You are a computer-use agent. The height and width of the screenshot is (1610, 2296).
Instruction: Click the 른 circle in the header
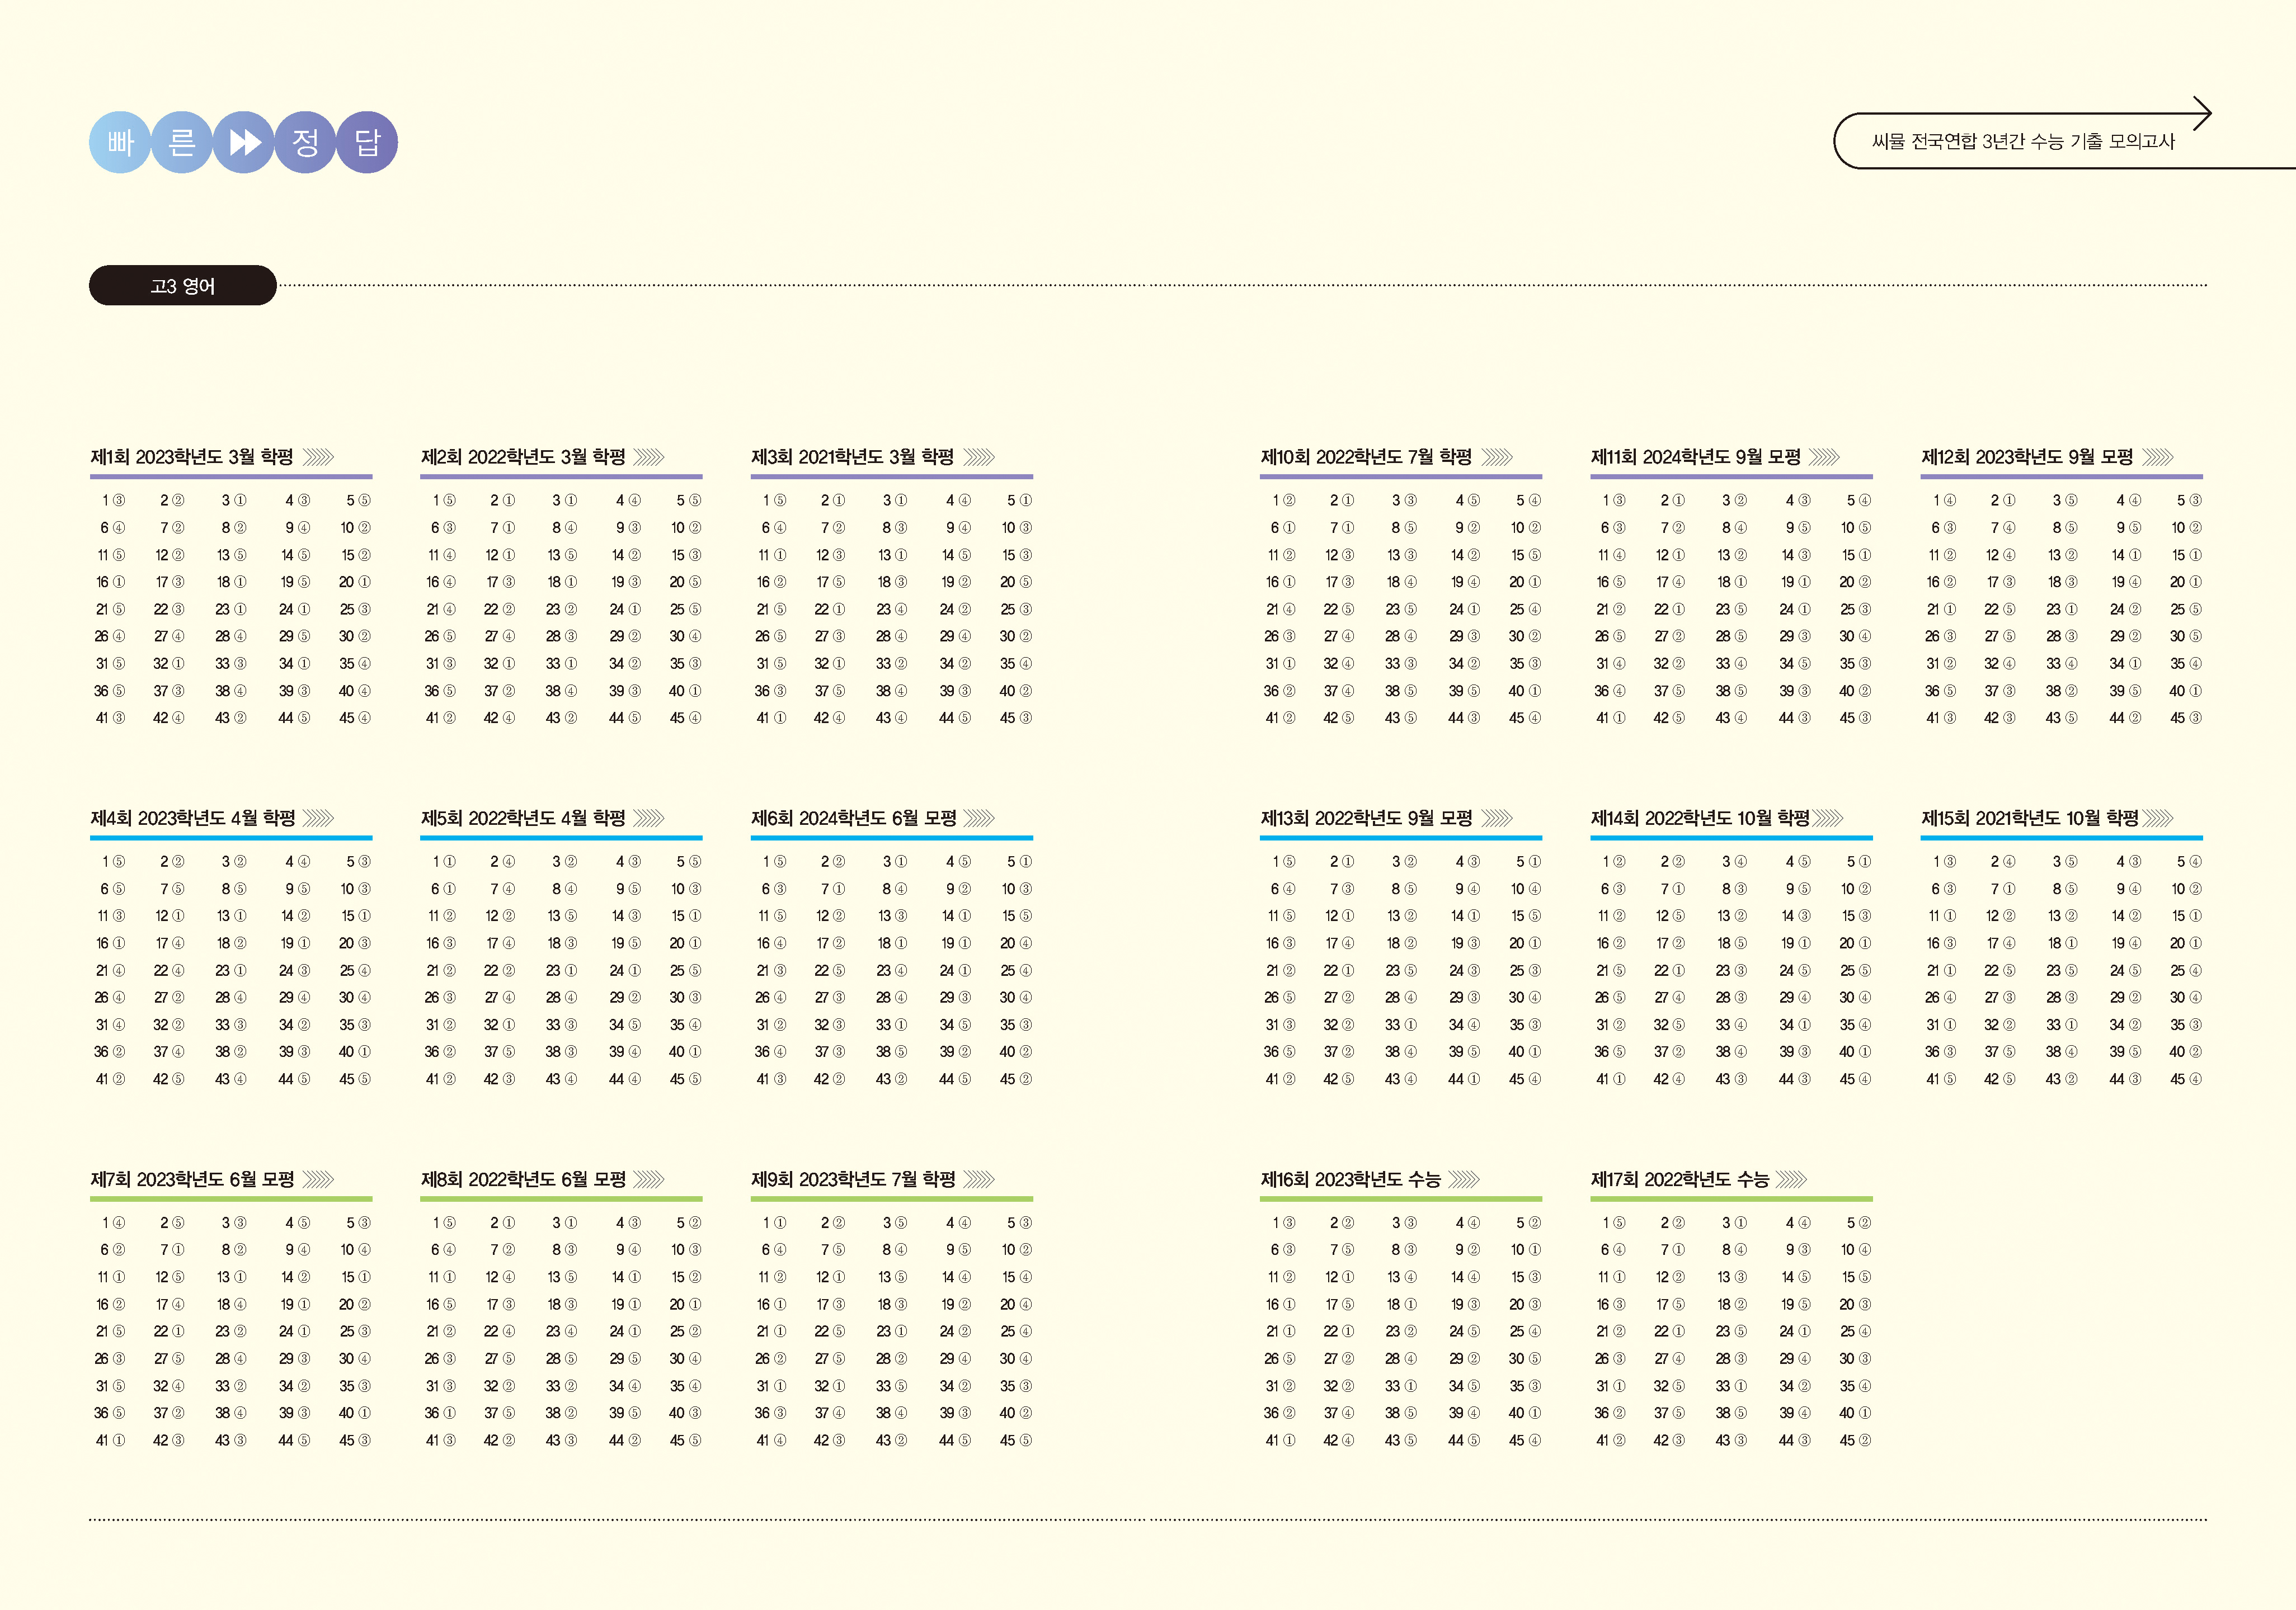pyautogui.click(x=182, y=142)
